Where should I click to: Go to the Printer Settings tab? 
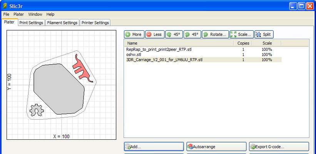tap(95, 23)
